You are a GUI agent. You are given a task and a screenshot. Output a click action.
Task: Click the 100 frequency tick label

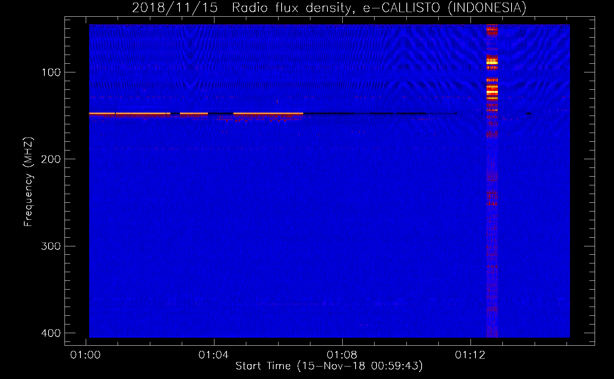51,72
